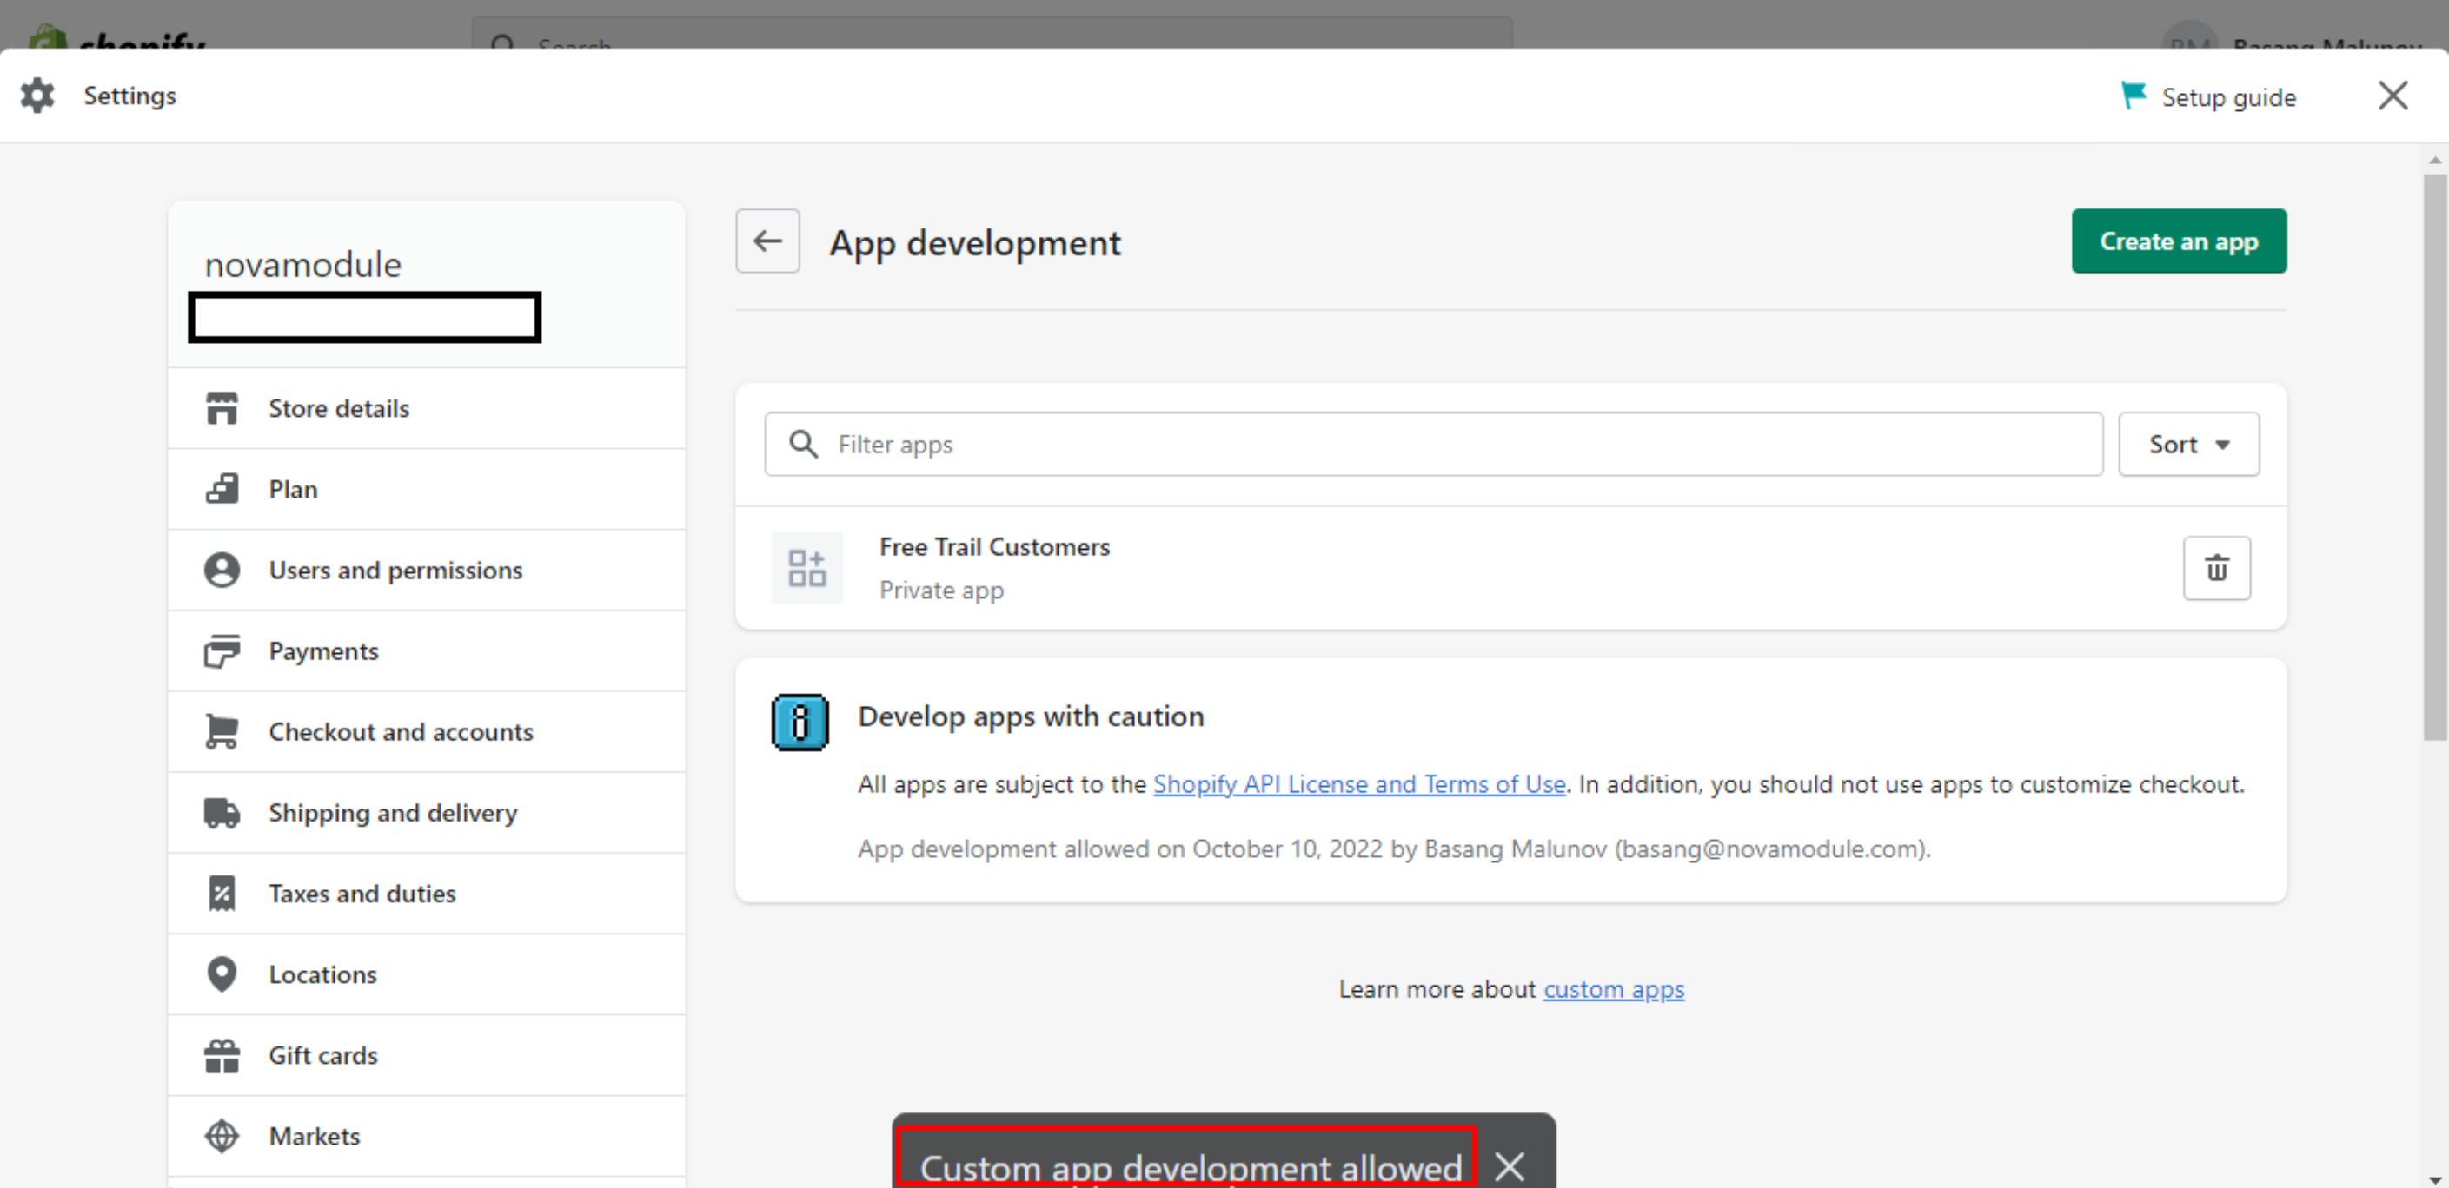Click the novamodule store name
The image size is (2449, 1188).
[303, 264]
